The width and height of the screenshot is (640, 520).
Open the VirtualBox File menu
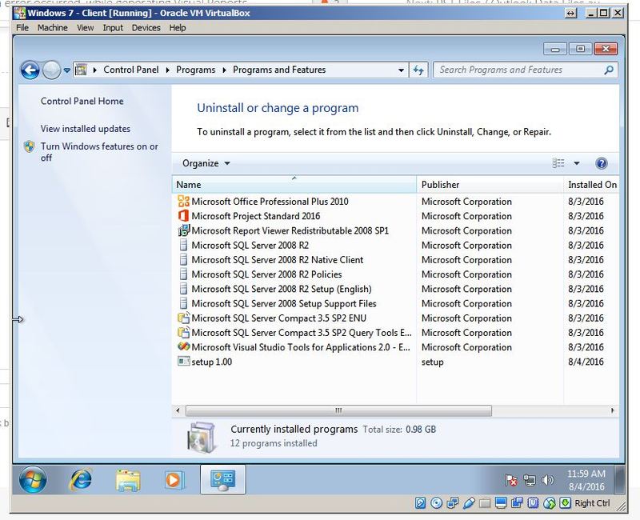[22, 28]
